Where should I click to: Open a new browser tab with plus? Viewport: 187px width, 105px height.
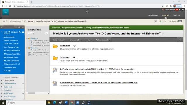click(x=32, y=2)
